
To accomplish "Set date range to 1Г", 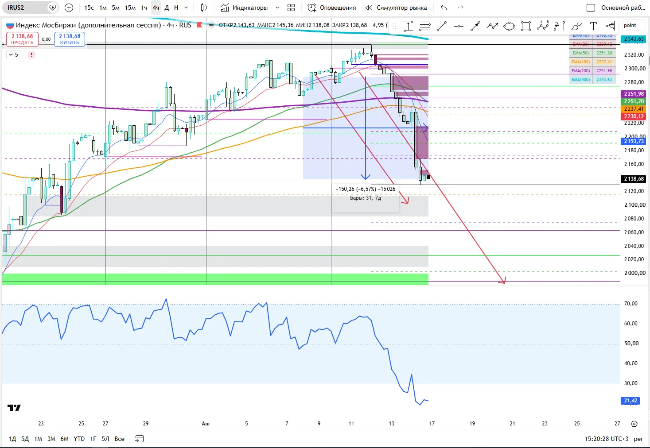I will click(x=93, y=439).
